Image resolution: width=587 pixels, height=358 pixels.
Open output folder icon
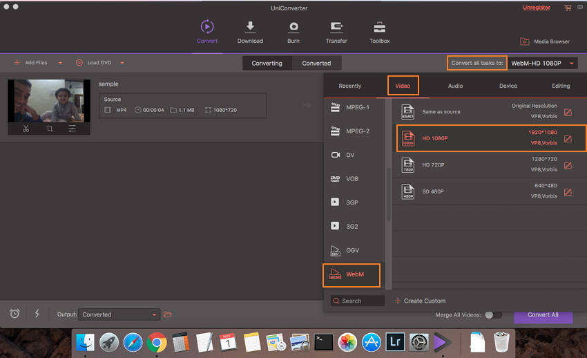click(167, 314)
